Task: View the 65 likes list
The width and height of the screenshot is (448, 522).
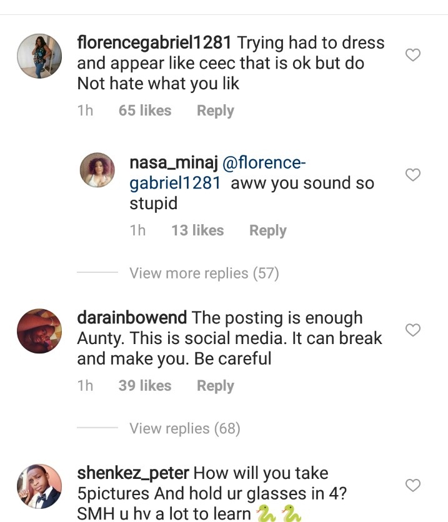Action: [144, 111]
